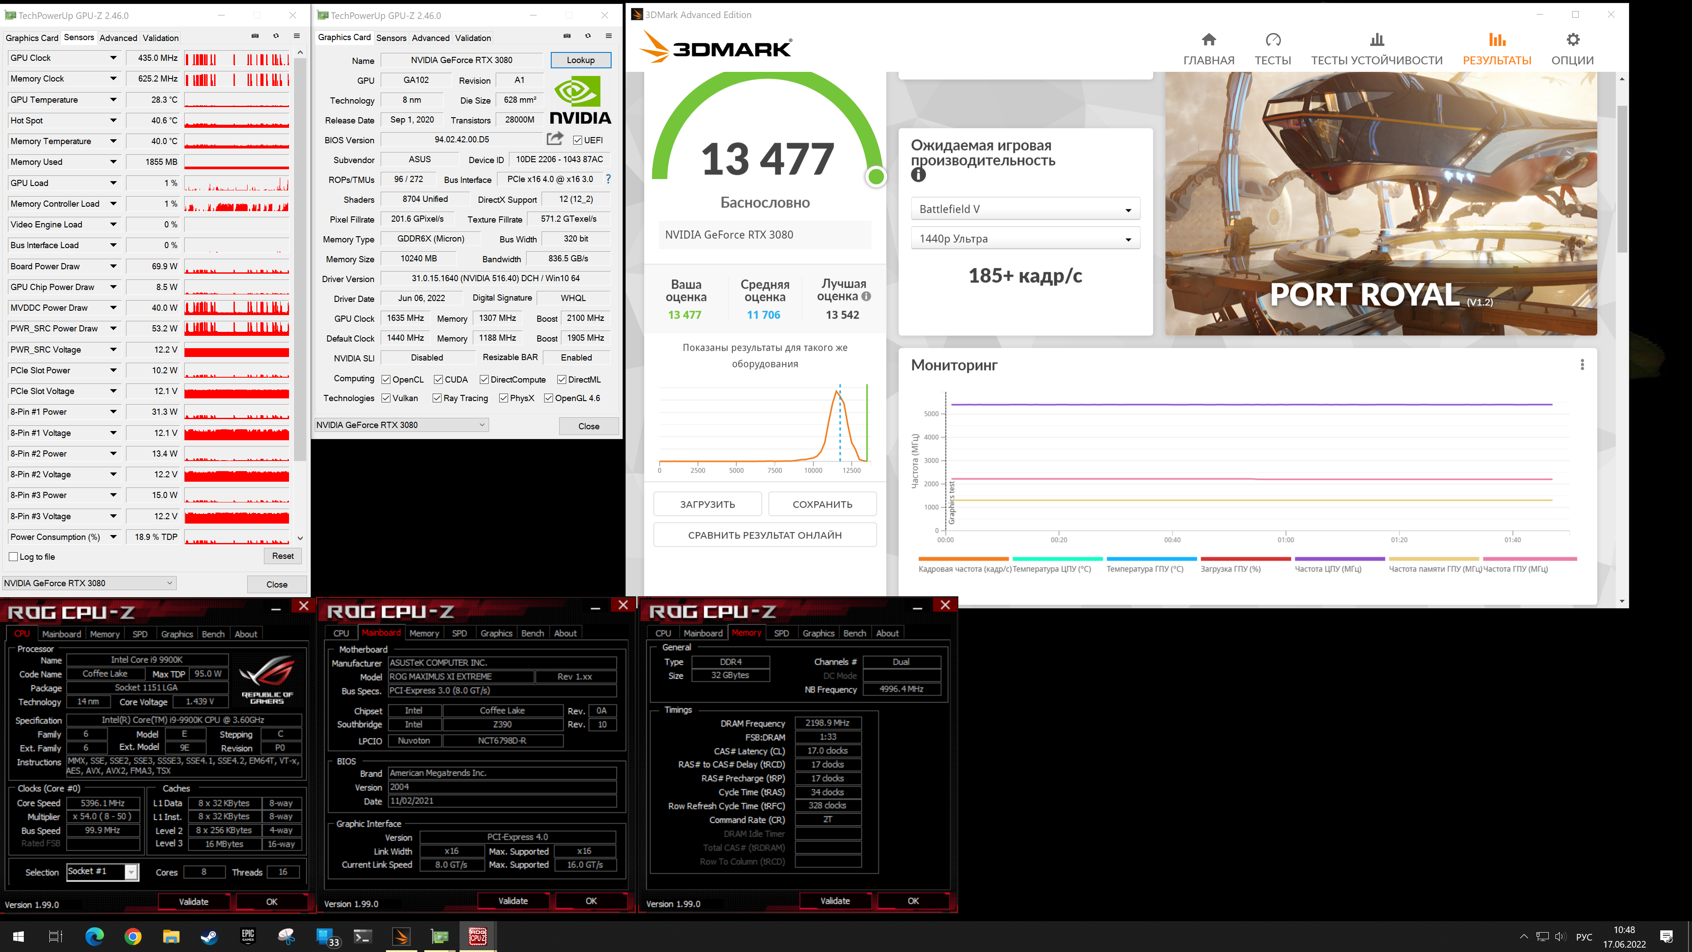Toggle the PhysX checkbox
This screenshot has width=1692, height=952.
tap(503, 398)
